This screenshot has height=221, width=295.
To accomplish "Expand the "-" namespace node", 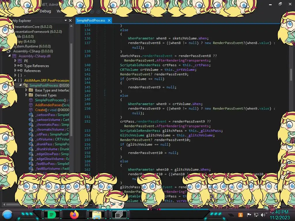I will [15, 75].
